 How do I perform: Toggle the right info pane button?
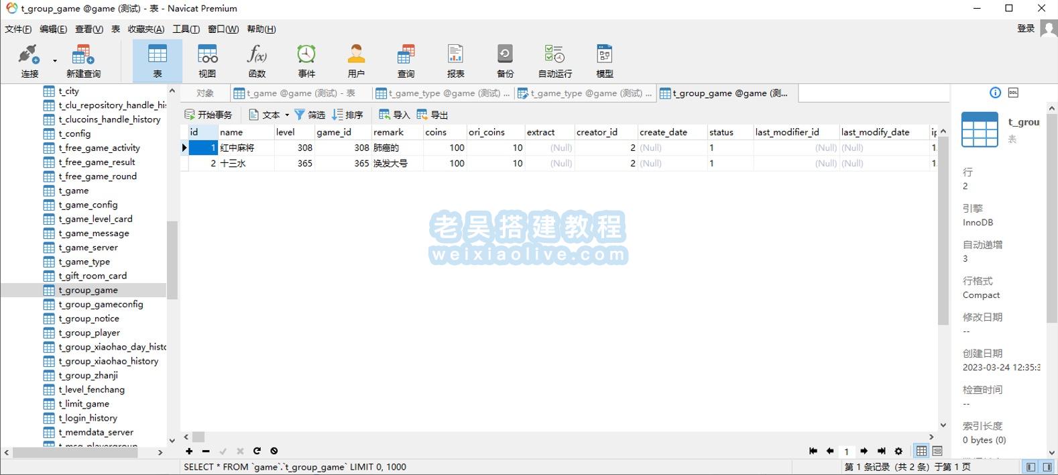click(1047, 467)
